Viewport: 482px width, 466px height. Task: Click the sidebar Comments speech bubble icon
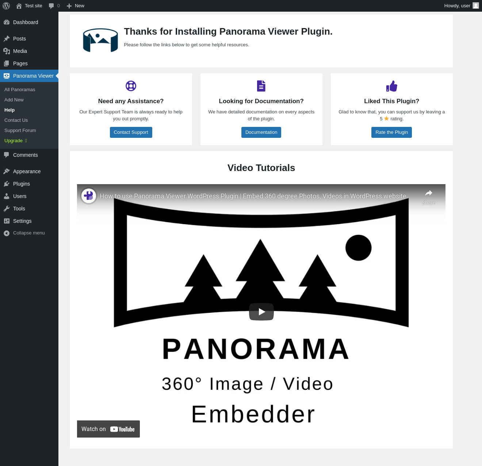pos(7,155)
